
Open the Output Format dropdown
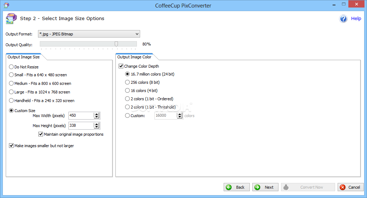tap(89, 34)
